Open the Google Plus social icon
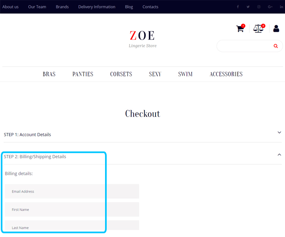 click(x=270, y=7)
